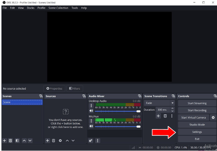Mute Desktop Audio speaker icon
Screen dimensions: 217x151
coord(91,111)
